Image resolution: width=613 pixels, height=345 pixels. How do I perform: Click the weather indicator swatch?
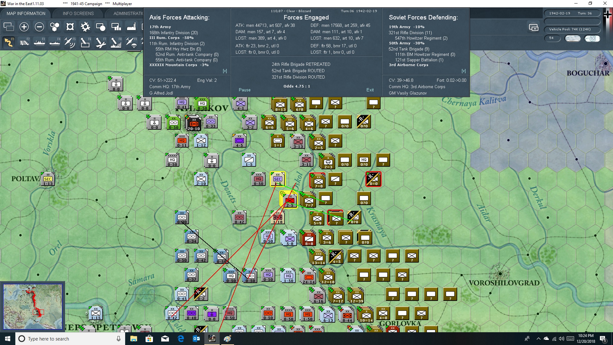pos(573,38)
